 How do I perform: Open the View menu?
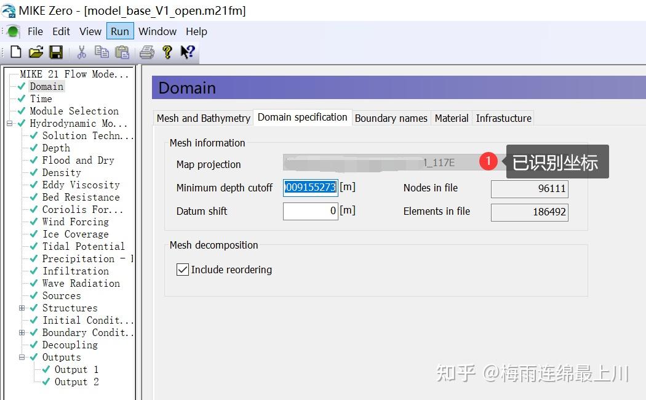click(90, 32)
